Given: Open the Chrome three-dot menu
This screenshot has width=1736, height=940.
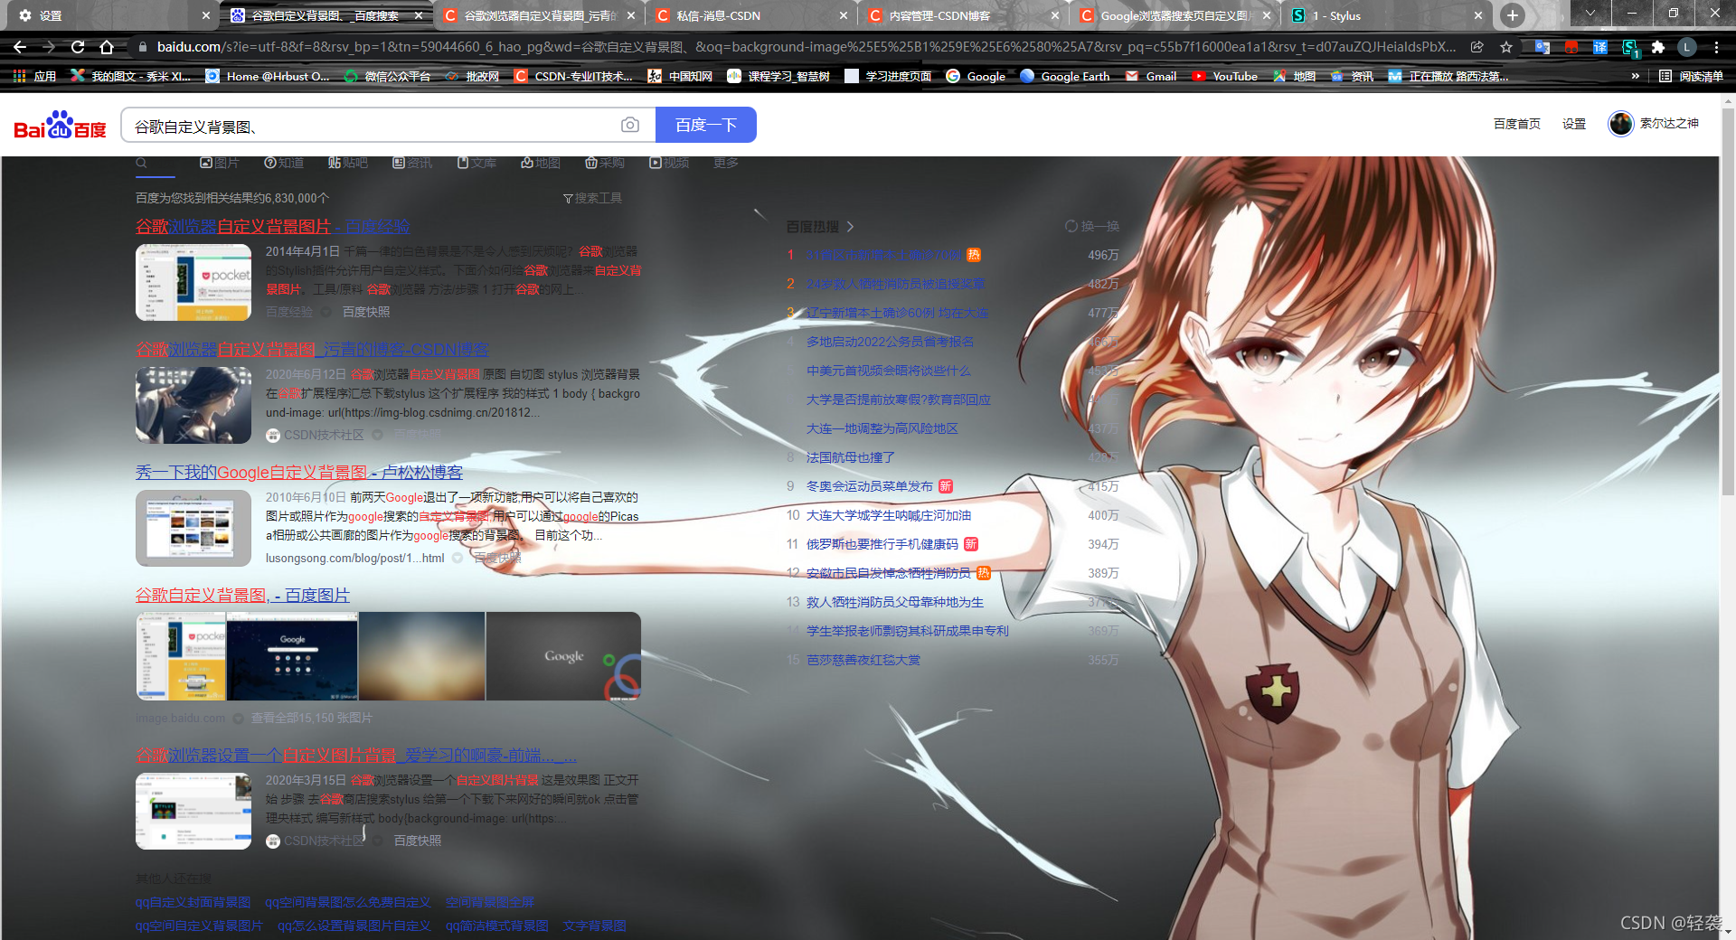Looking at the screenshot, I should [1716, 47].
